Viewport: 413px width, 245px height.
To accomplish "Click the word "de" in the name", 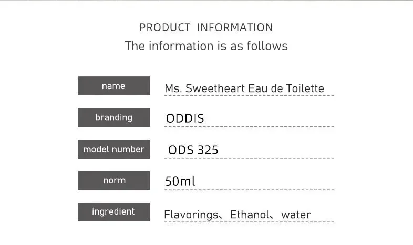I will coord(277,88).
